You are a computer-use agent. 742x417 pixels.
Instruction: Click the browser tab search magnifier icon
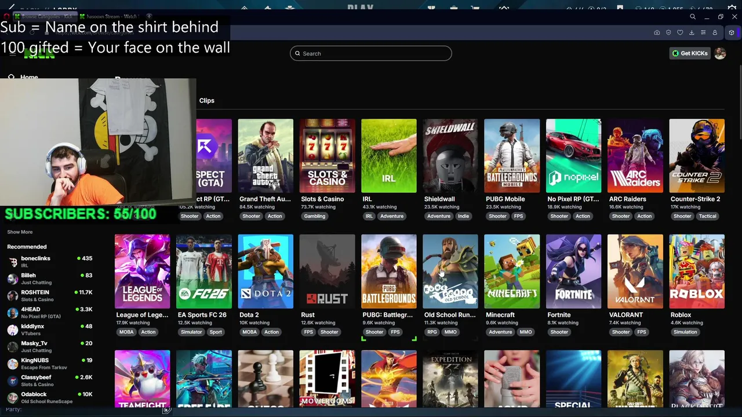(693, 17)
